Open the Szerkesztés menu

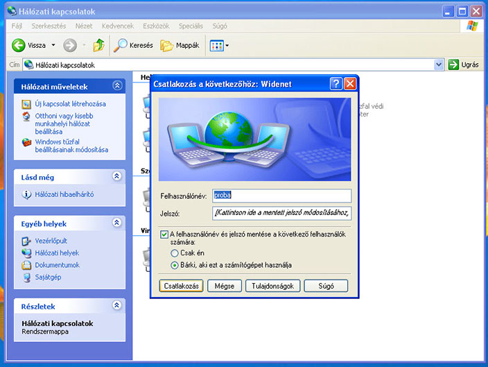(x=49, y=26)
